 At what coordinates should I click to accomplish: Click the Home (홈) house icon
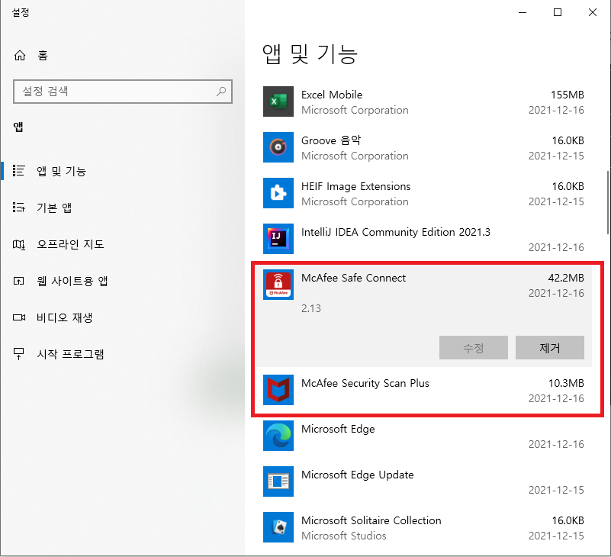(x=20, y=56)
